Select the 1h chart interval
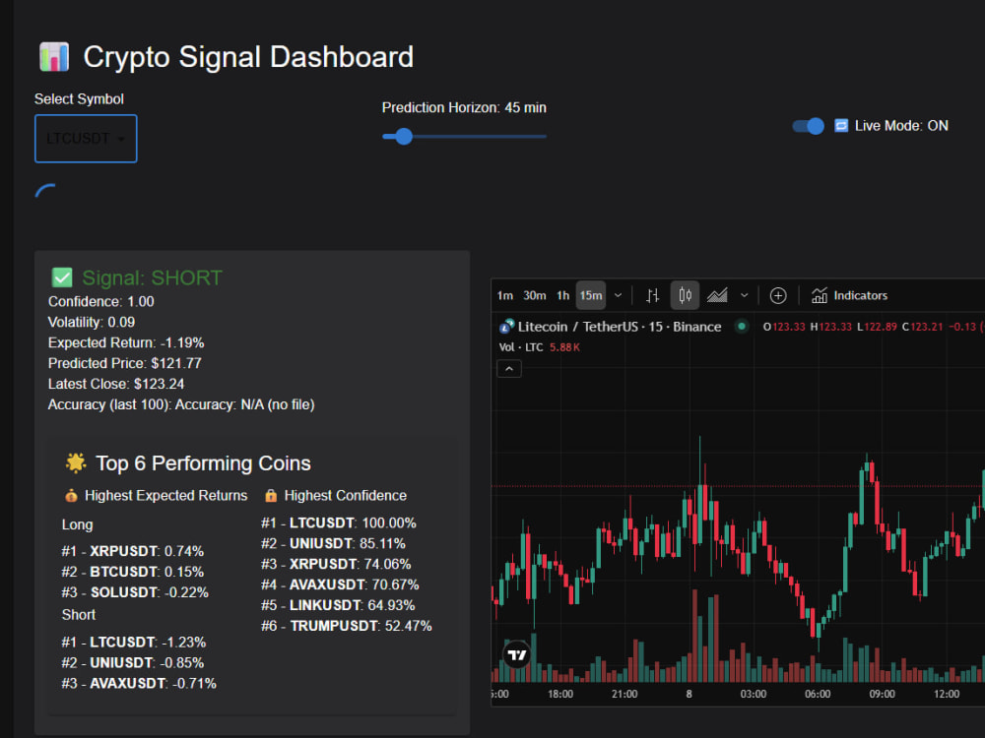985x738 pixels. (x=562, y=295)
